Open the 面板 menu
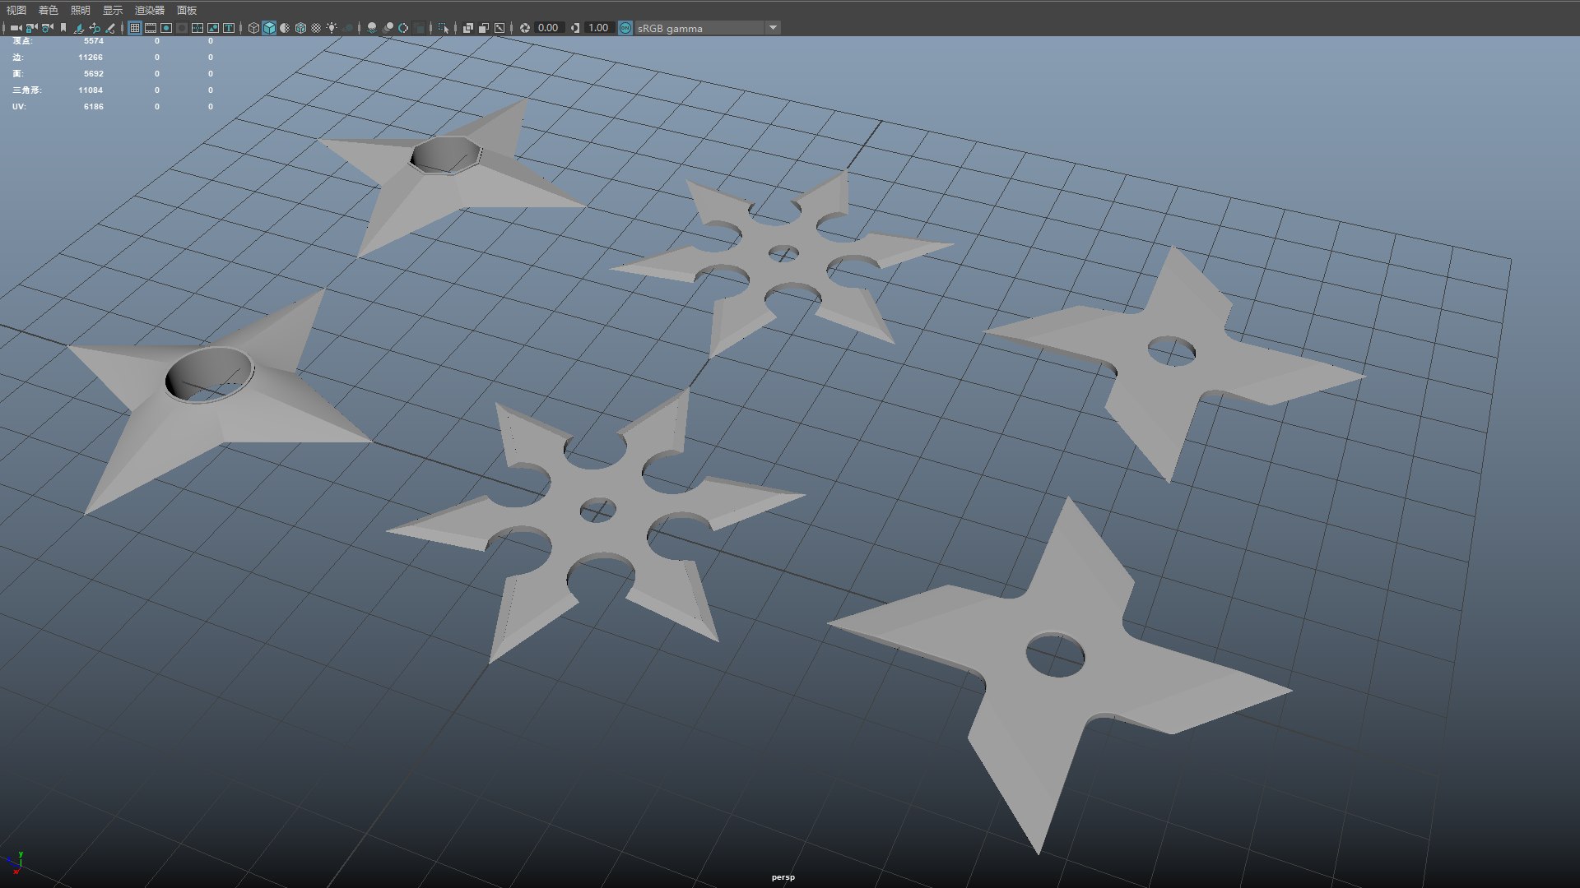Image resolution: width=1580 pixels, height=888 pixels. click(x=187, y=10)
